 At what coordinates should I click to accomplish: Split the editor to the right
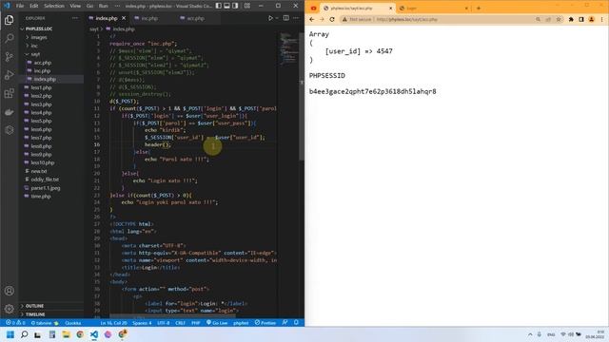tap(285, 18)
